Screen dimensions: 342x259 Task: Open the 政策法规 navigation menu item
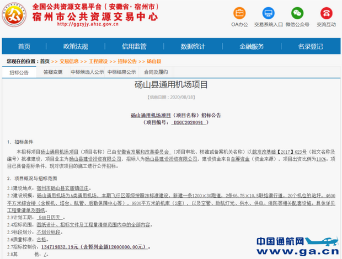coord(75,46)
